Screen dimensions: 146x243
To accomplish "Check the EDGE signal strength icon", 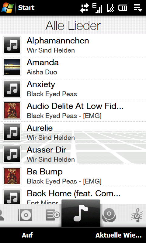I will tap(97, 8).
